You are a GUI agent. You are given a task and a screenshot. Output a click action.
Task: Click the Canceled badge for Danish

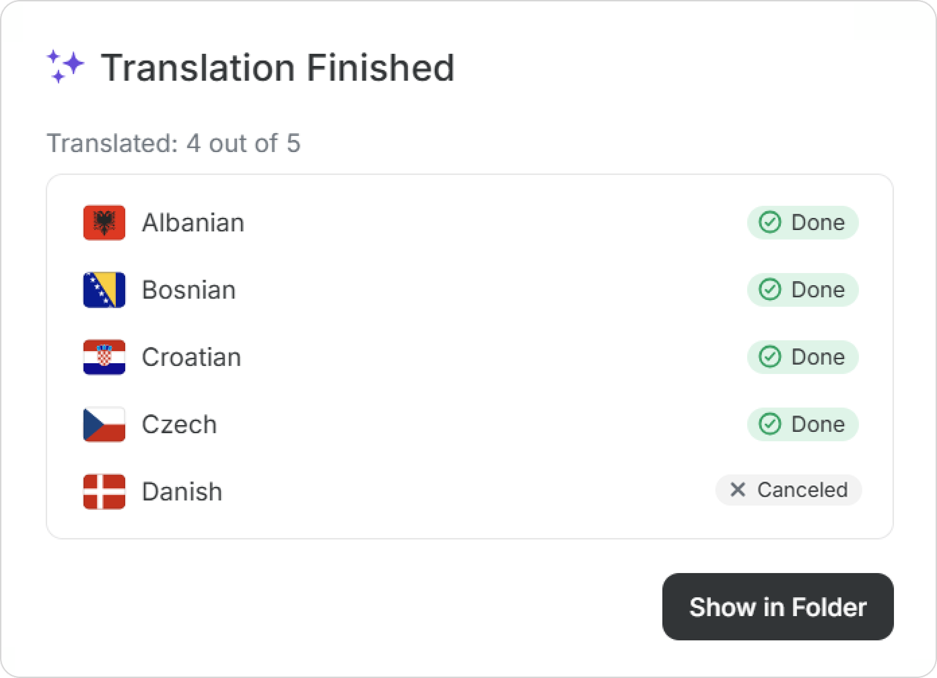coord(788,490)
